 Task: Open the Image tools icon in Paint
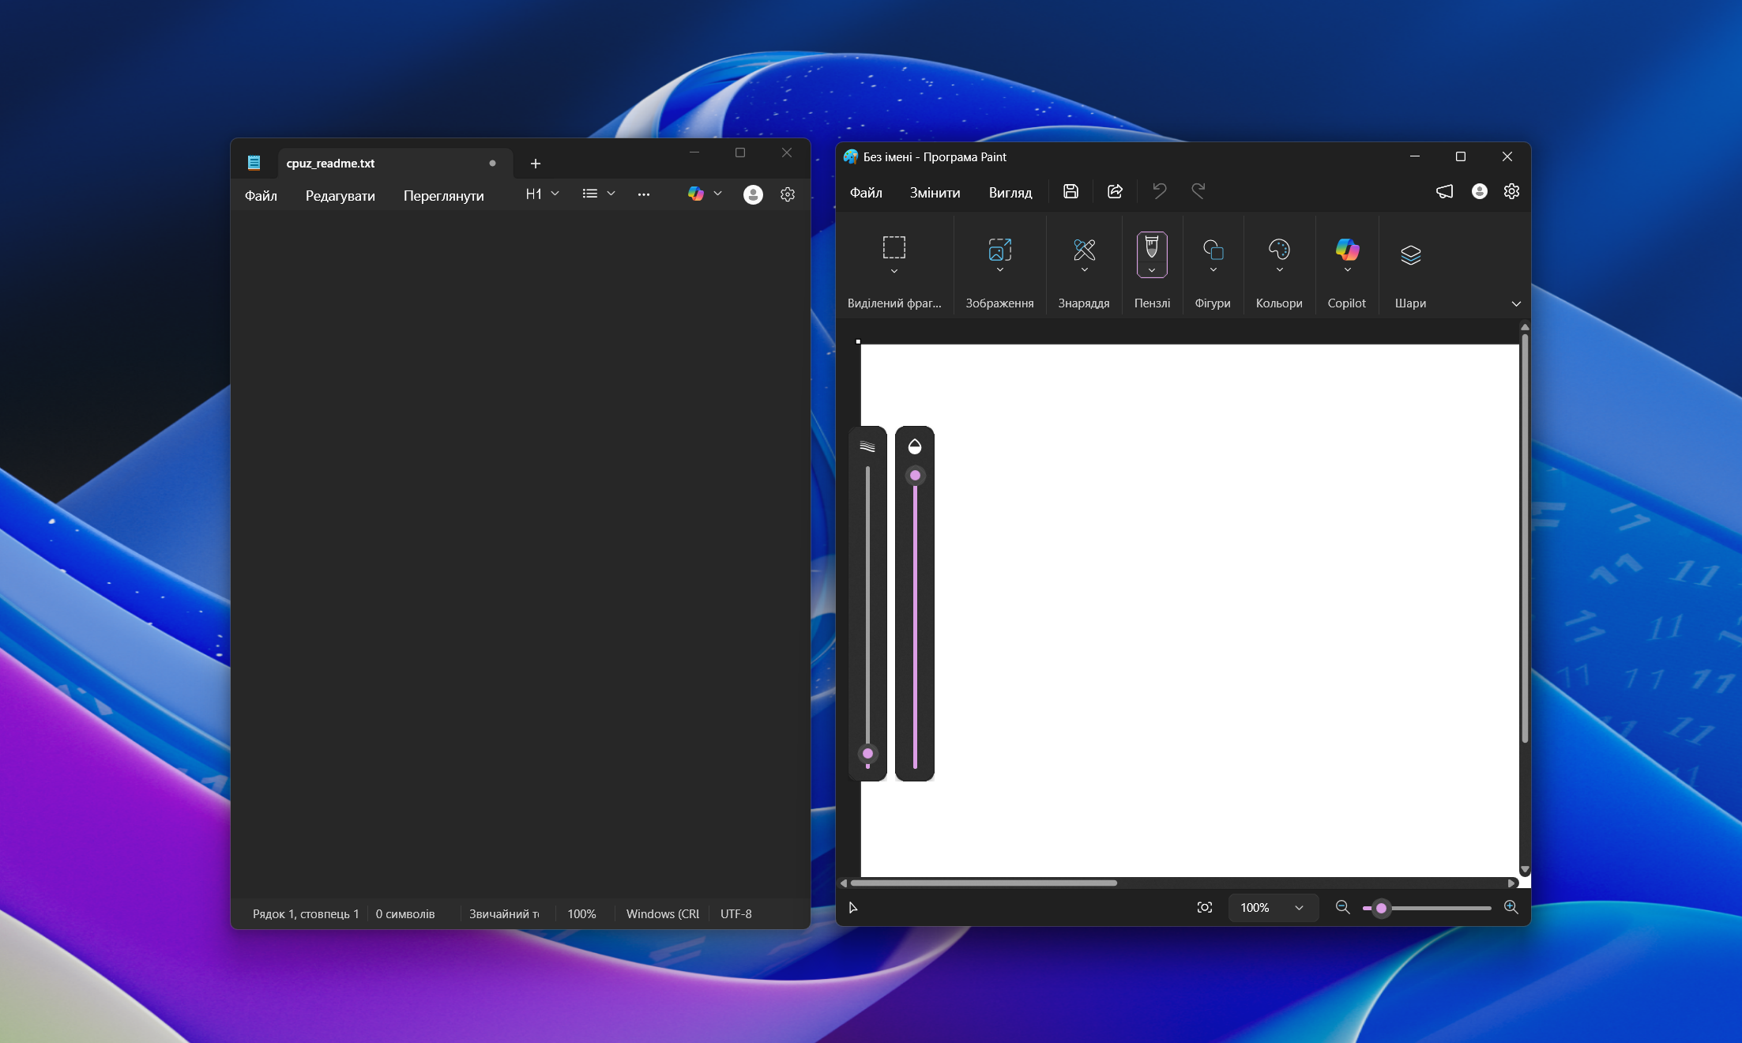pyautogui.click(x=999, y=250)
